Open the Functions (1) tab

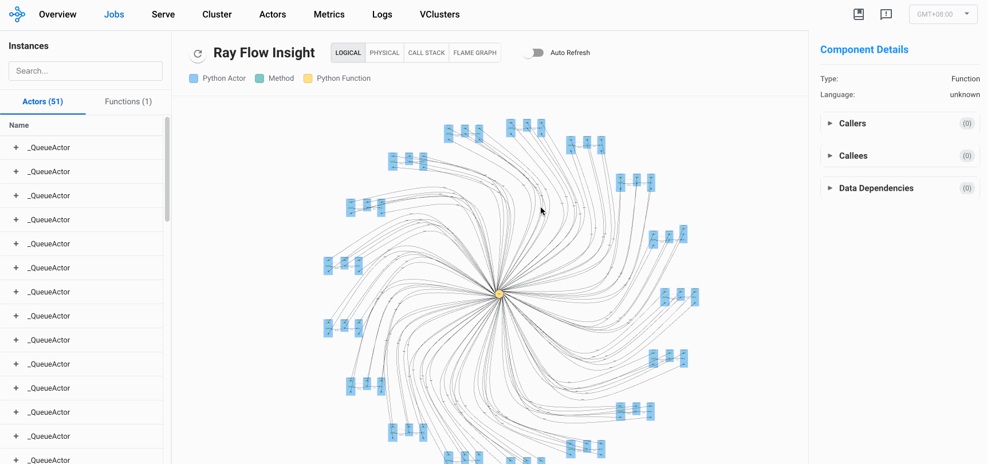(128, 101)
